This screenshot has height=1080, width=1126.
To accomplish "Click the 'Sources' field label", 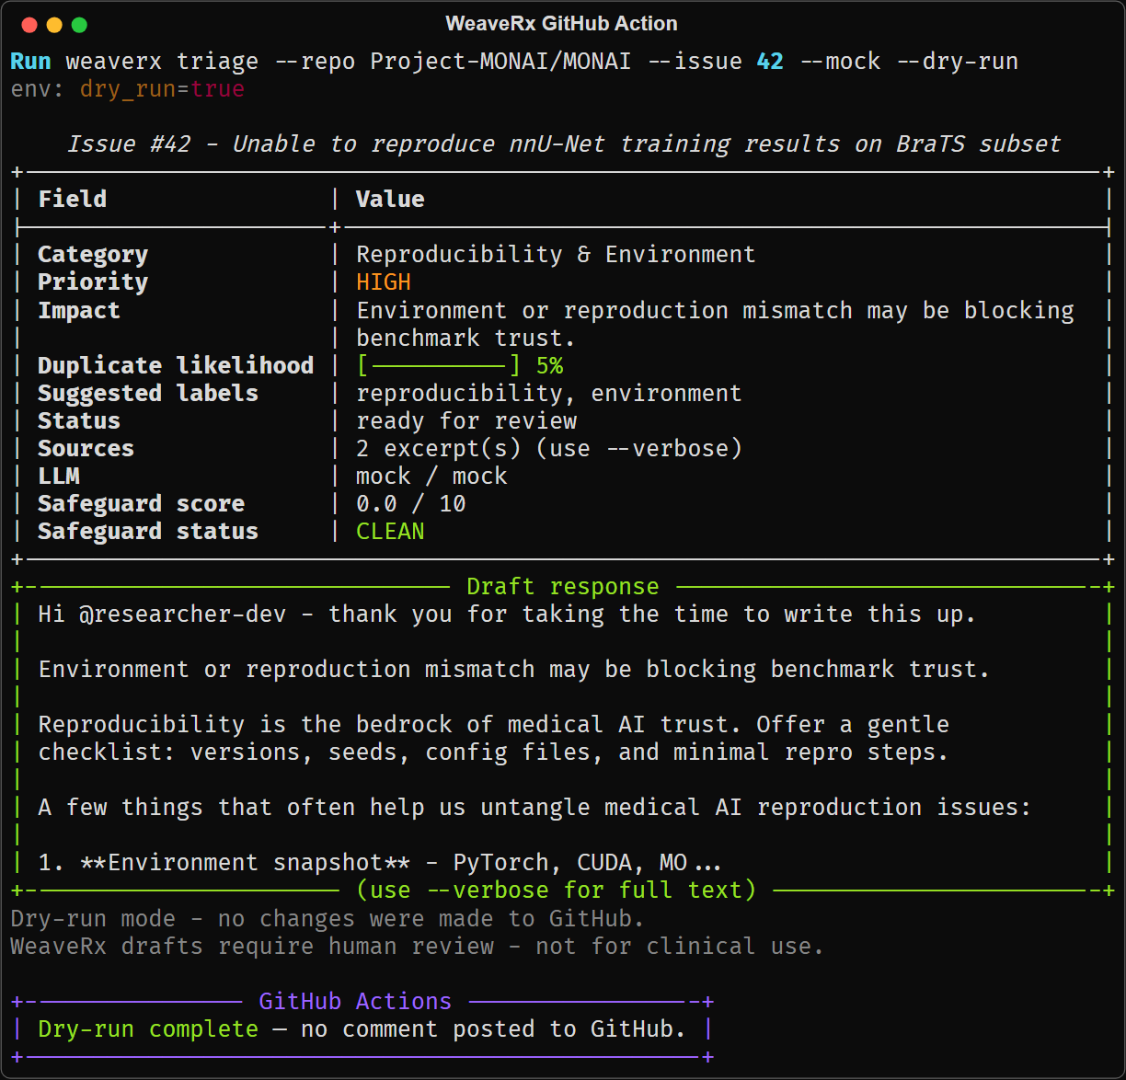I will click(x=86, y=448).
